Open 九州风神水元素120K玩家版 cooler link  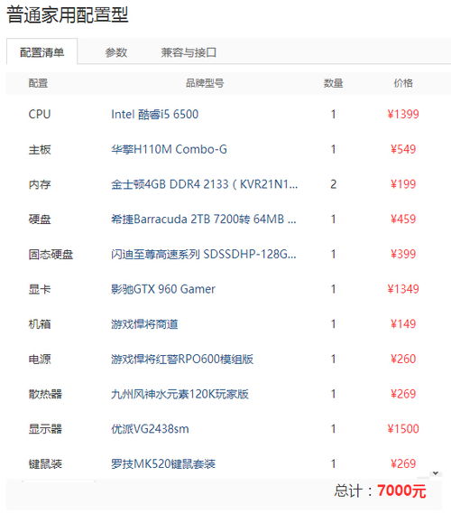(x=180, y=394)
